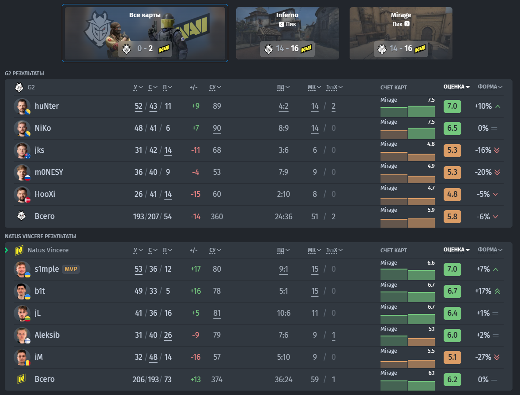The height and width of the screenshot is (395, 520).
Task: Click Aleksib's Mirage map score chart
Action: [407, 336]
